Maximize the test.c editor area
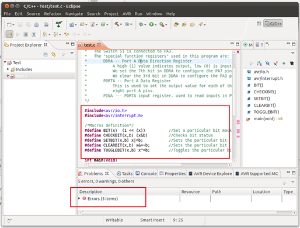The image size is (300, 228). click(238, 44)
